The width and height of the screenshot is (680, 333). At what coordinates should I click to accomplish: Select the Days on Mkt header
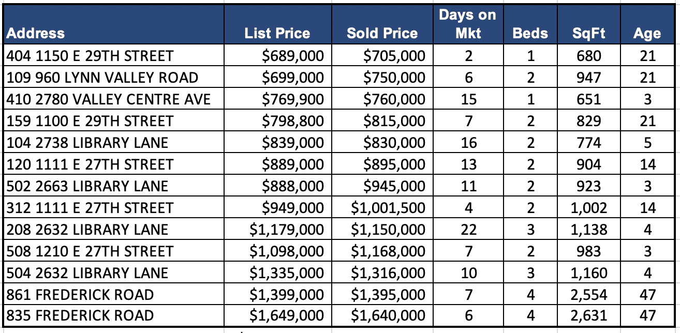468,24
